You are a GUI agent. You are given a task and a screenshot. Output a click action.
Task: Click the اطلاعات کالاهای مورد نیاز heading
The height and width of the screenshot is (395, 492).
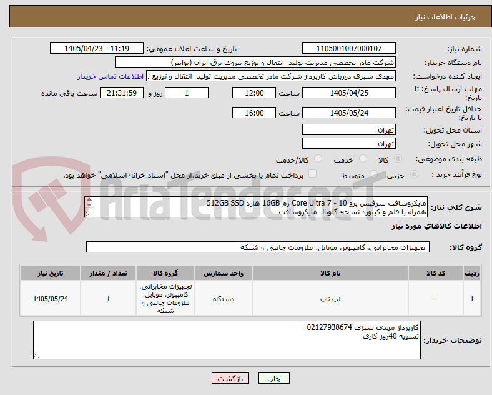[x=436, y=226]
